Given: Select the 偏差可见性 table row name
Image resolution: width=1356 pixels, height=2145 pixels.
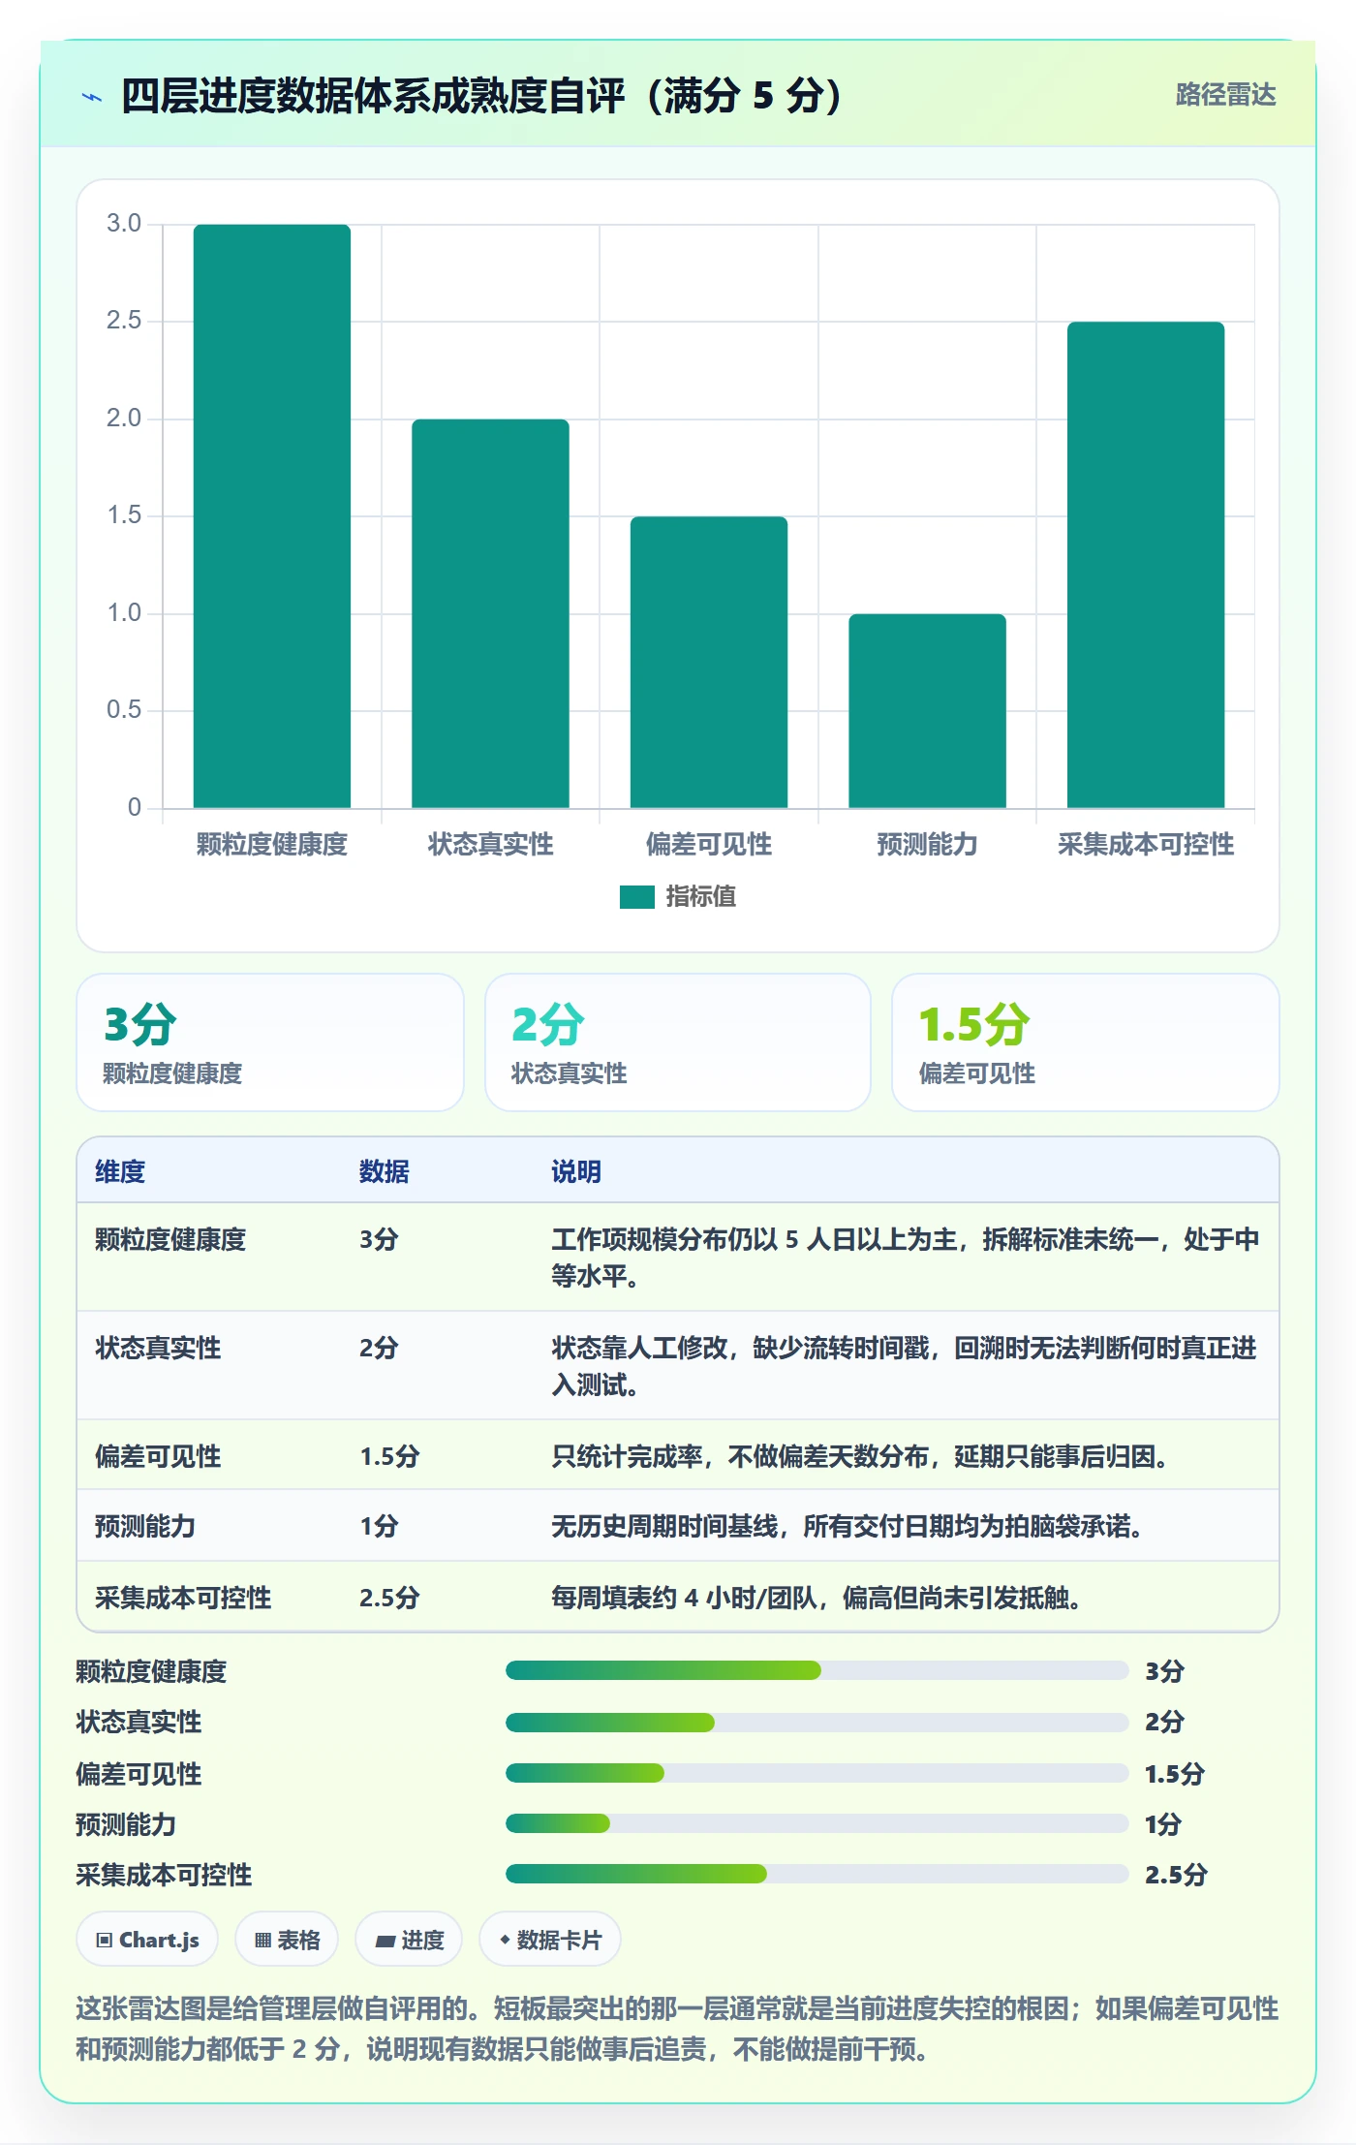Looking at the screenshot, I should tap(158, 1456).
